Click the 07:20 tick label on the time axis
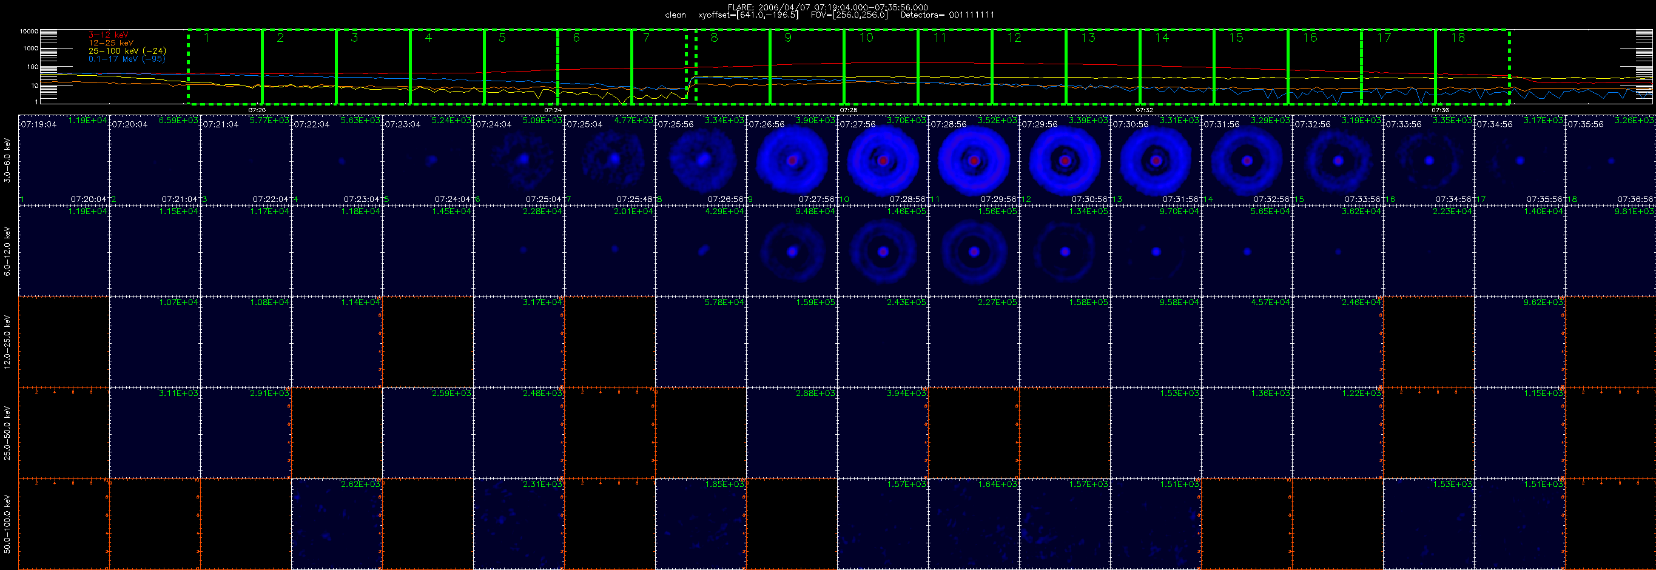This screenshot has height=570, width=1656. click(x=257, y=110)
